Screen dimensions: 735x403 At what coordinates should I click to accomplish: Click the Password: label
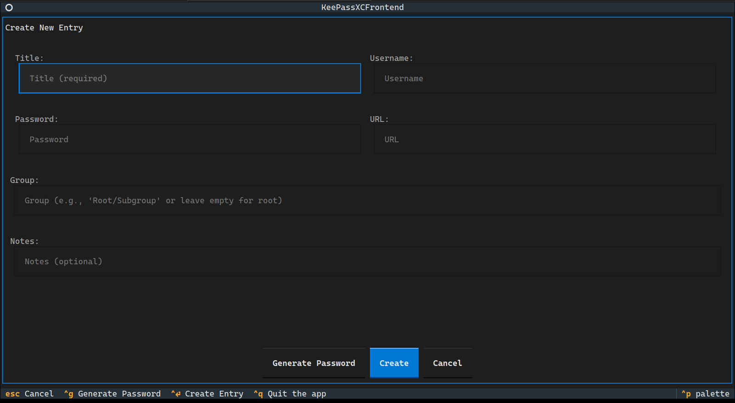37,119
